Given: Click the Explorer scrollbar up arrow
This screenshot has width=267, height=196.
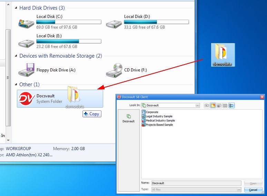Looking at the screenshot, I should point(8,4).
